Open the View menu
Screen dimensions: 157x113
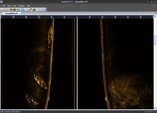point(9,6)
